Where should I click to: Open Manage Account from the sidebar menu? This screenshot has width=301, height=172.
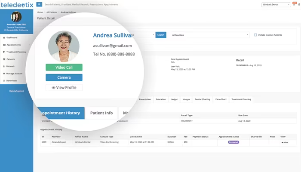(14, 74)
